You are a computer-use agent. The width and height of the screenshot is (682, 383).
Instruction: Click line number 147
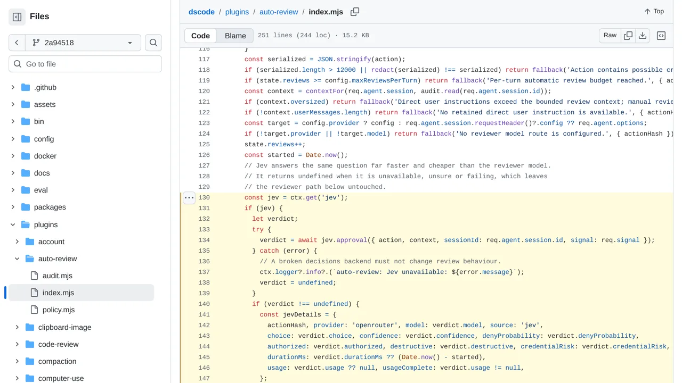(x=204, y=378)
